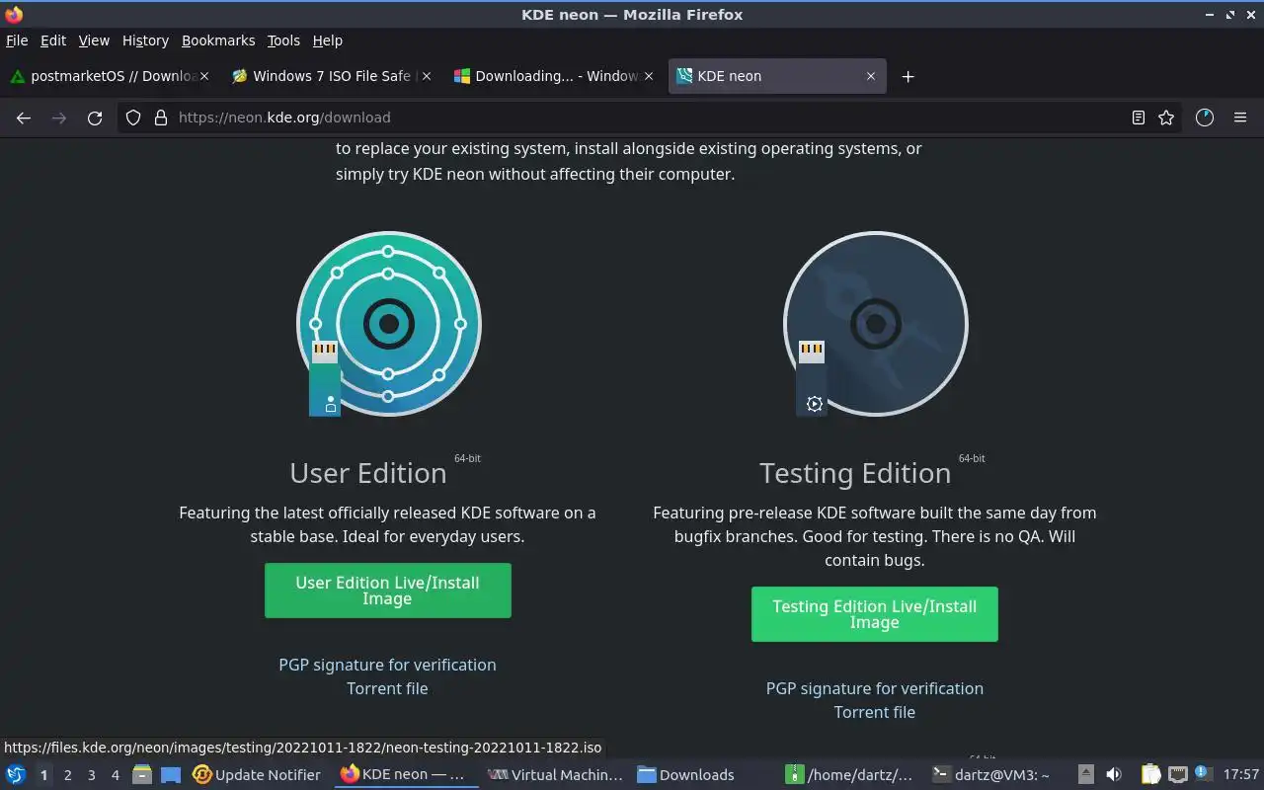Close the Windows 7 ISO File tab
This screenshot has width=1264, height=790.
pos(427,76)
